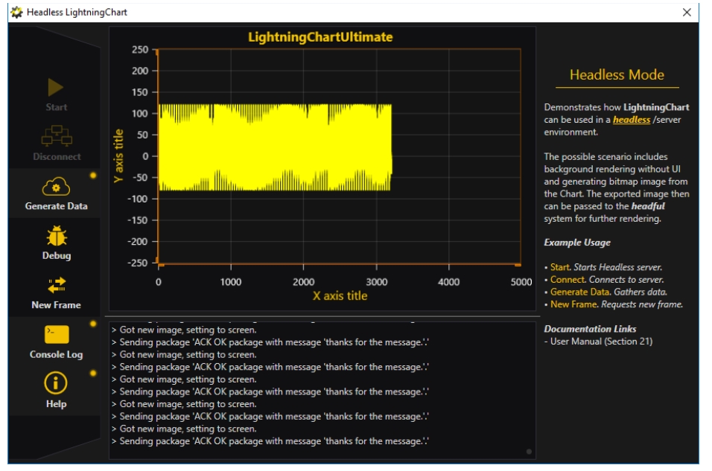Click the gear app icon in title bar
The image size is (712, 471).
(16, 12)
